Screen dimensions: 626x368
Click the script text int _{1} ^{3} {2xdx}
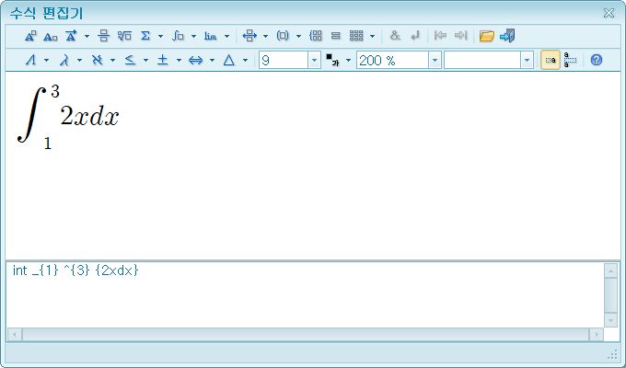coord(75,270)
